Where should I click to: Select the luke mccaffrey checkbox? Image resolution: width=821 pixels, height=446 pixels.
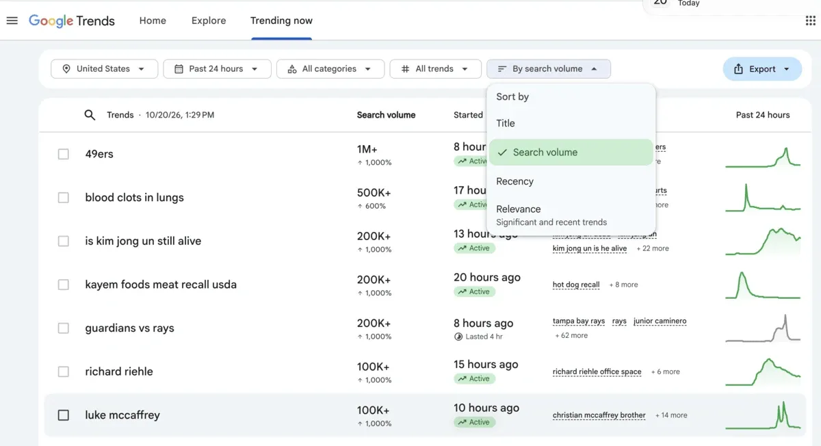(x=64, y=415)
